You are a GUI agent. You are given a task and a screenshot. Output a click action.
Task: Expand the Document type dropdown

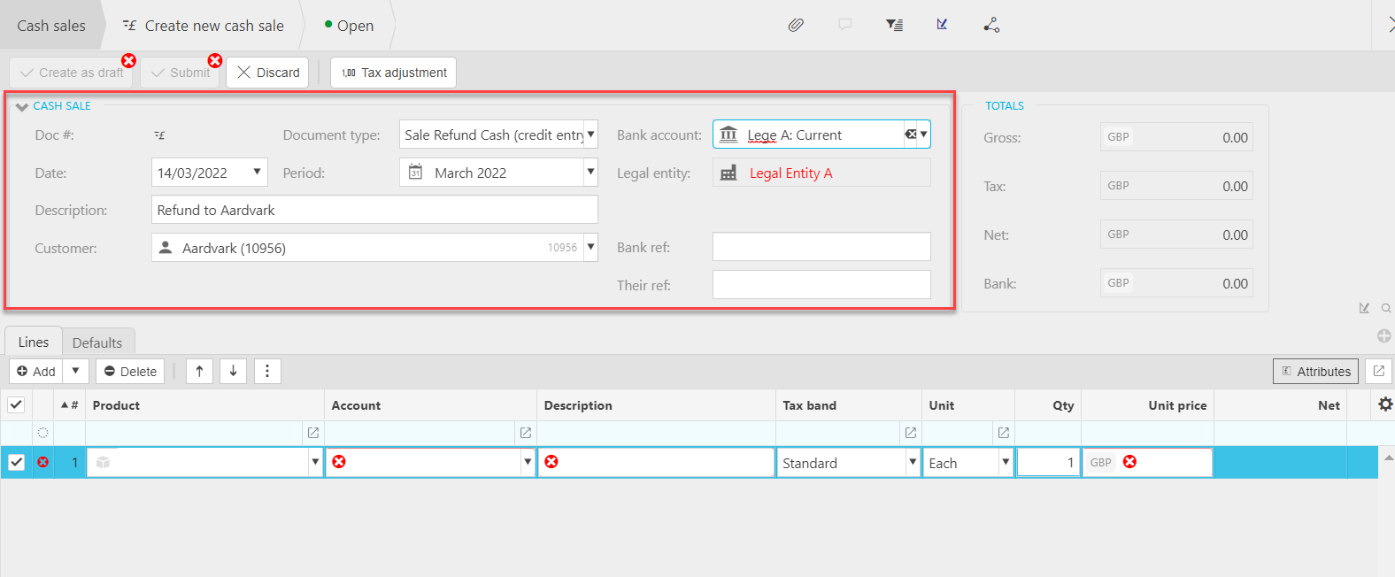pyautogui.click(x=590, y=135)
